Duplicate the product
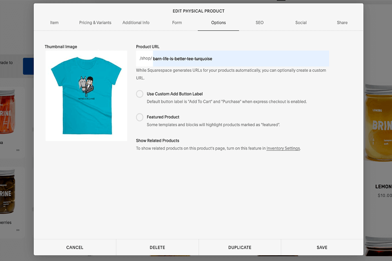Image resolution: width=392 pixels, height=261 pixels. coord(240,248)
